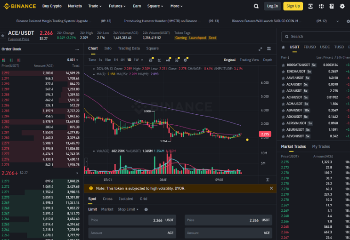Viewport: 350px width, 240px height.
Task: Click favorites star filter in pair list
Action: point(283,47)
